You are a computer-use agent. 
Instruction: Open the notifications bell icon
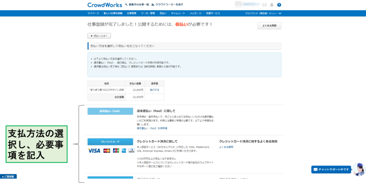coord(272,5)
